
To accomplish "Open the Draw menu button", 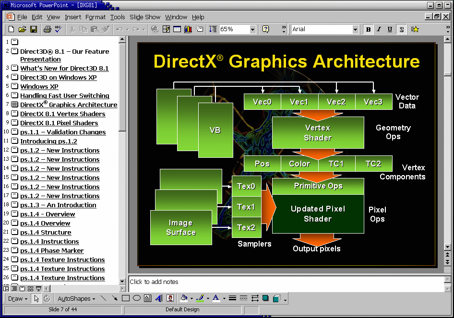I will point(17,299).
